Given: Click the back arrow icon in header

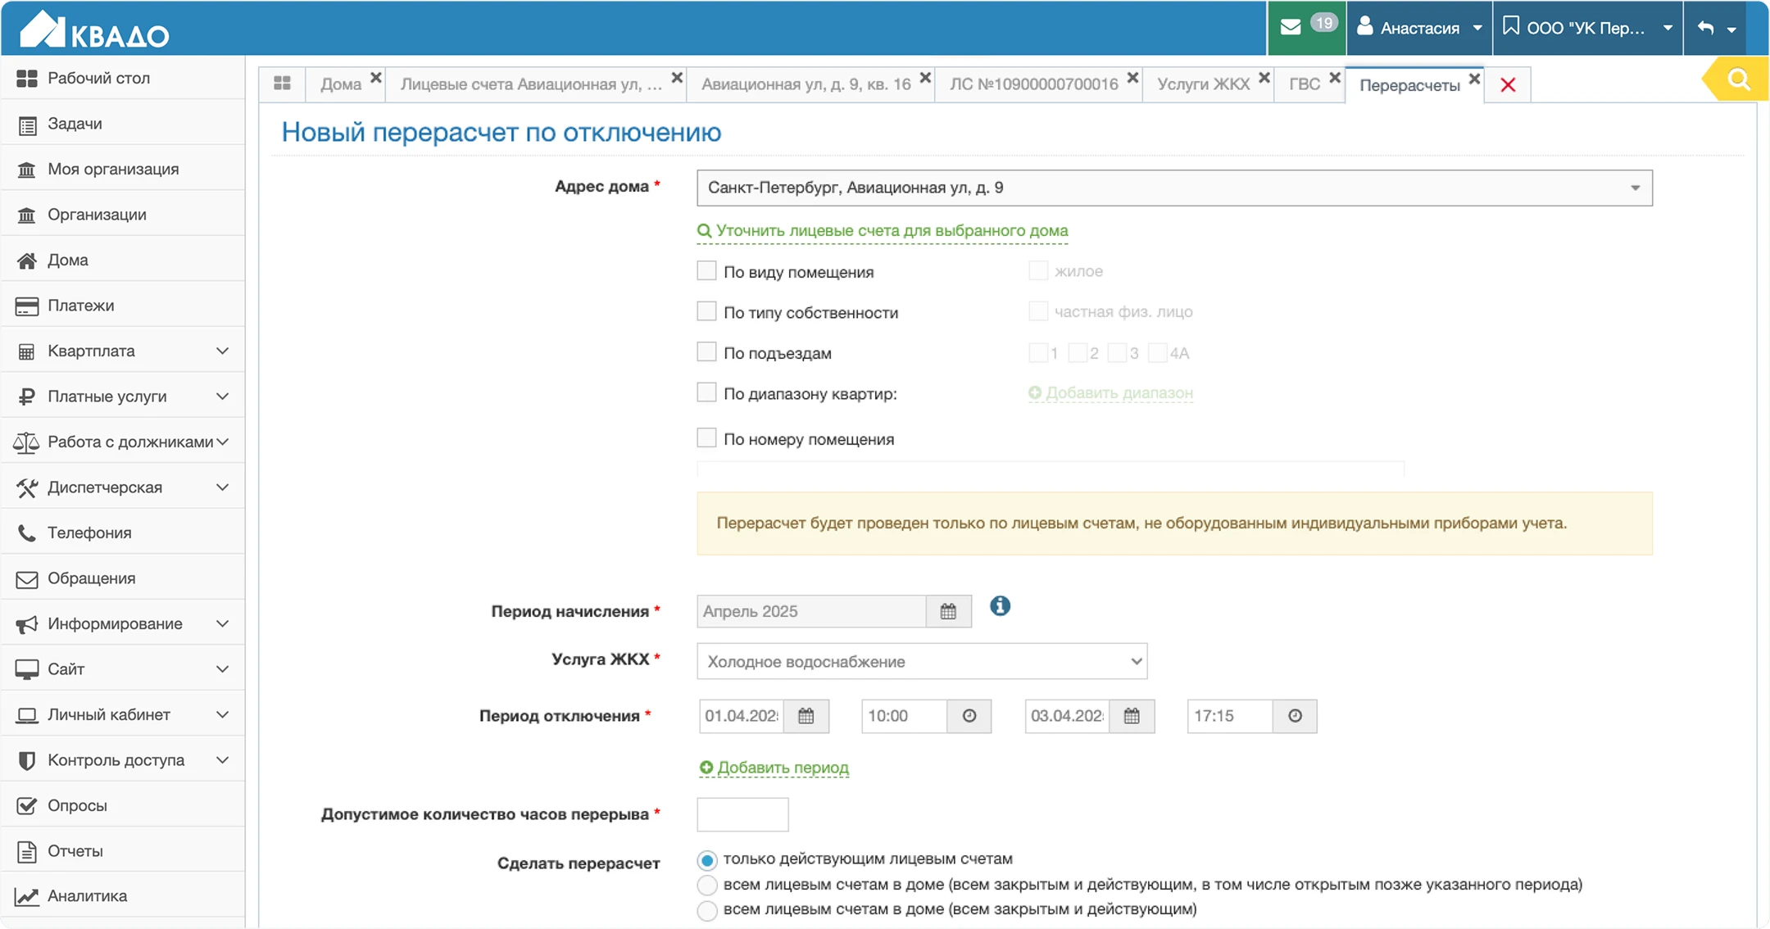Looking at the screenshot, I should click(x=1706, y=28).
